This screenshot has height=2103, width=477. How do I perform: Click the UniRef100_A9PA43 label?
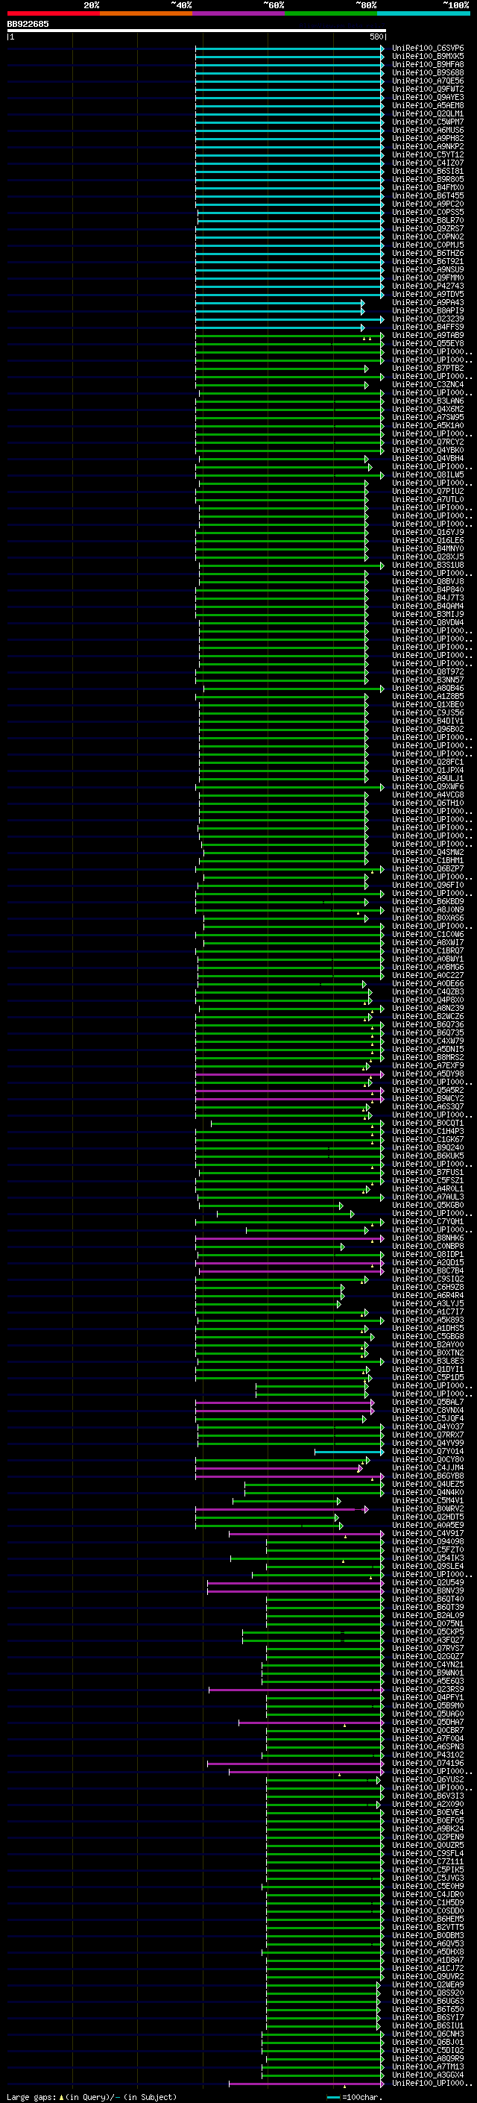tap(428, 302)
